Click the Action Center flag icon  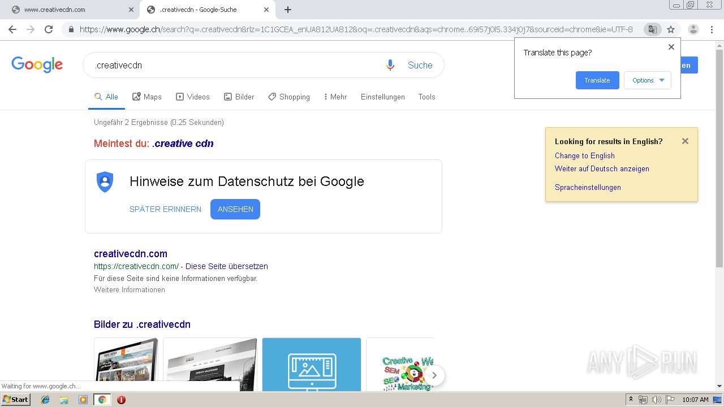pos(670,400)
